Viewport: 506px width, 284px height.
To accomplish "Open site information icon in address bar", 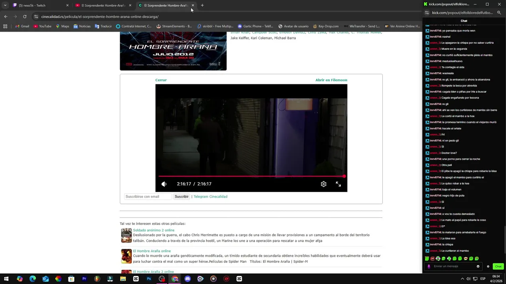I will 36,17.
